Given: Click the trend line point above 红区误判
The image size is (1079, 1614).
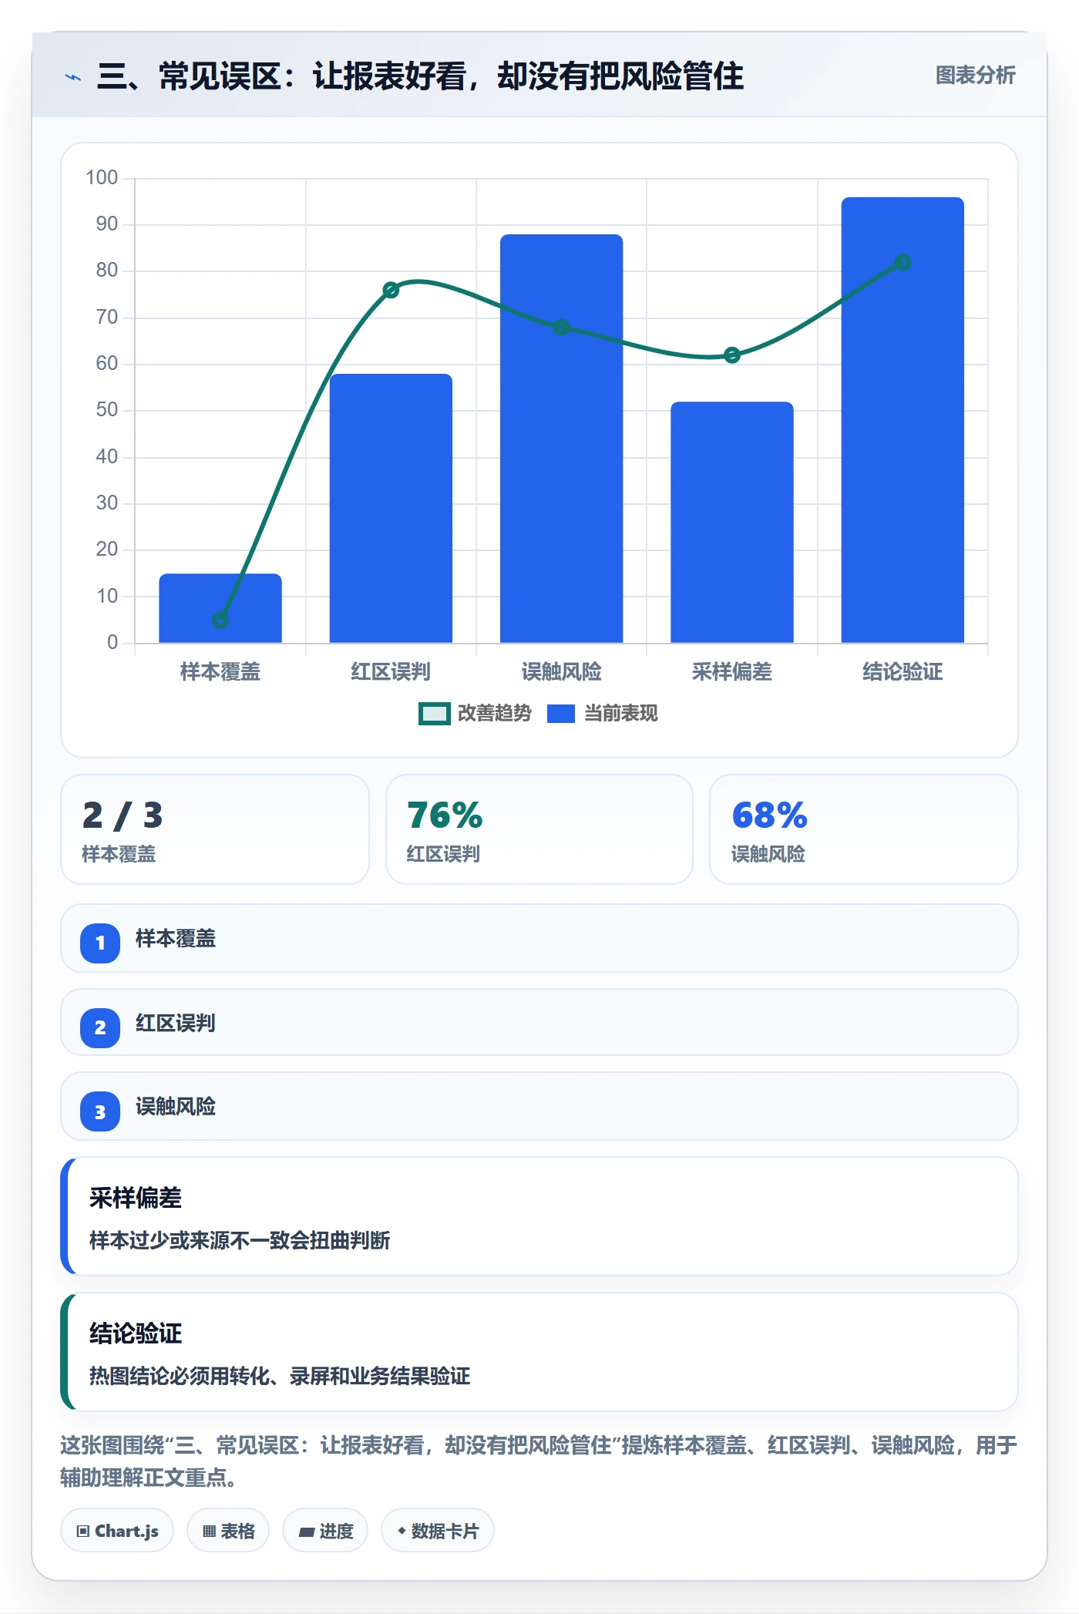Looking at the screenshot, I should (x=391, y=291).
